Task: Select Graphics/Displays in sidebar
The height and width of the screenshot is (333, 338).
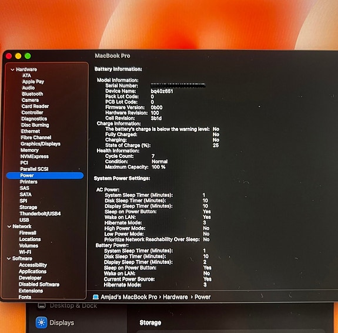Action: click(41, 144)
